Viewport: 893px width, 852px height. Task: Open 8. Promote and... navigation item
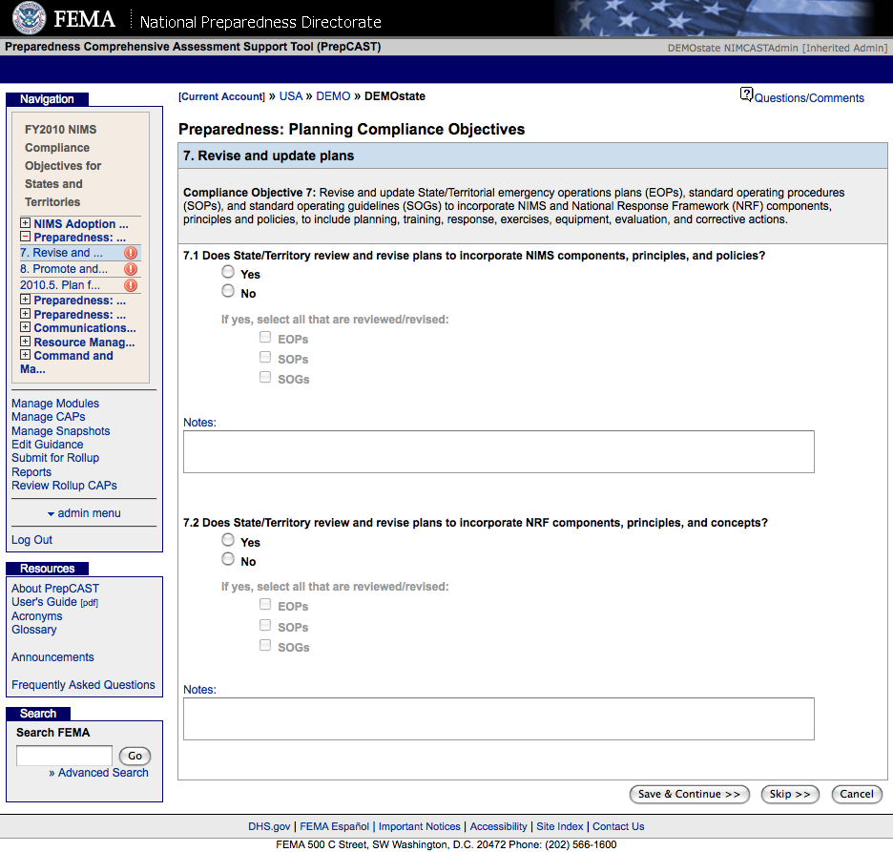pos(63,269)
